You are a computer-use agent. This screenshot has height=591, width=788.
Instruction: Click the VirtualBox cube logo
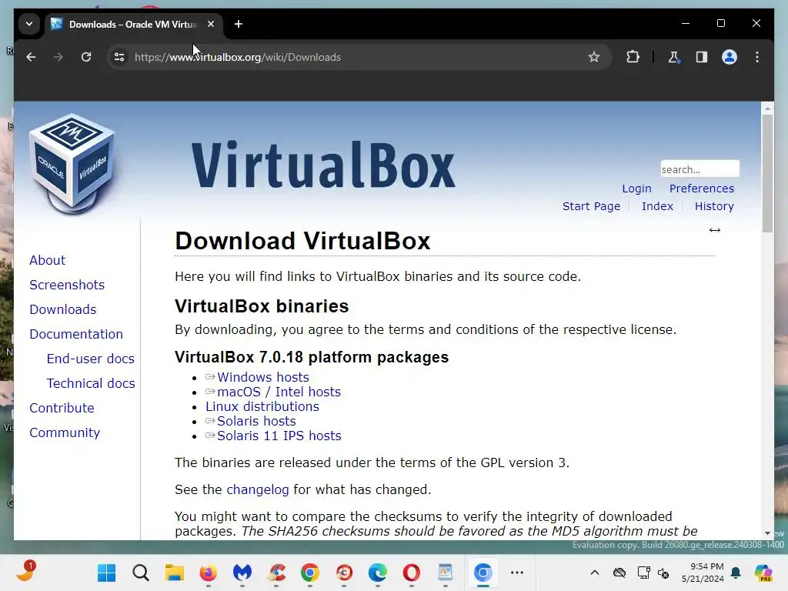pos(72,164)
